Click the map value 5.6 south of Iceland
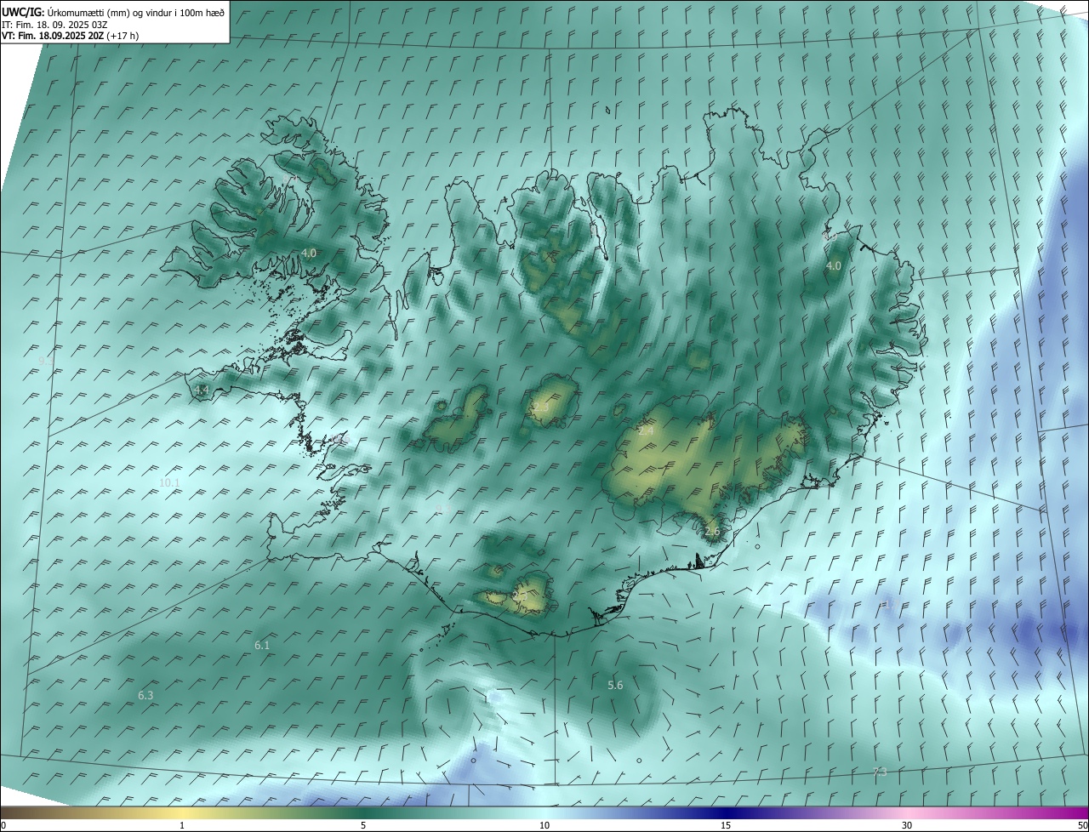1089x832 pixels. [615, 685]
